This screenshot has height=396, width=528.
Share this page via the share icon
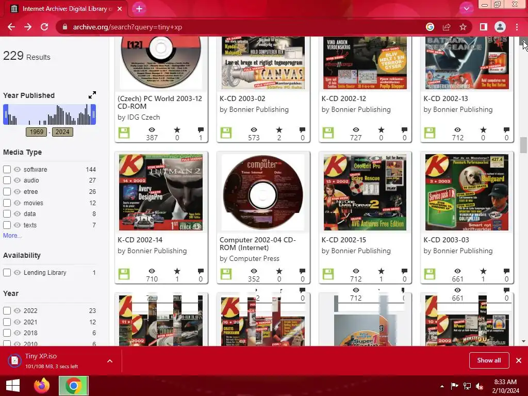447,27
